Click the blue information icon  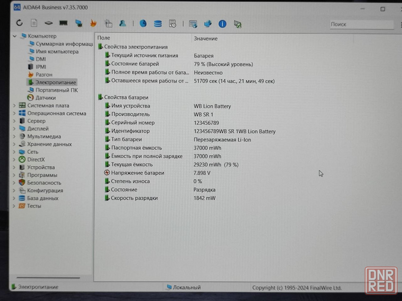coord(222,24)
